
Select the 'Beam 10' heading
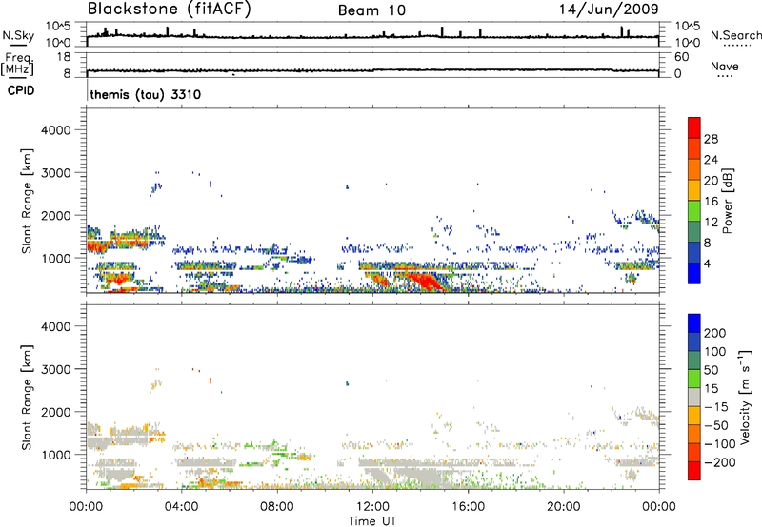coord(371,10)
